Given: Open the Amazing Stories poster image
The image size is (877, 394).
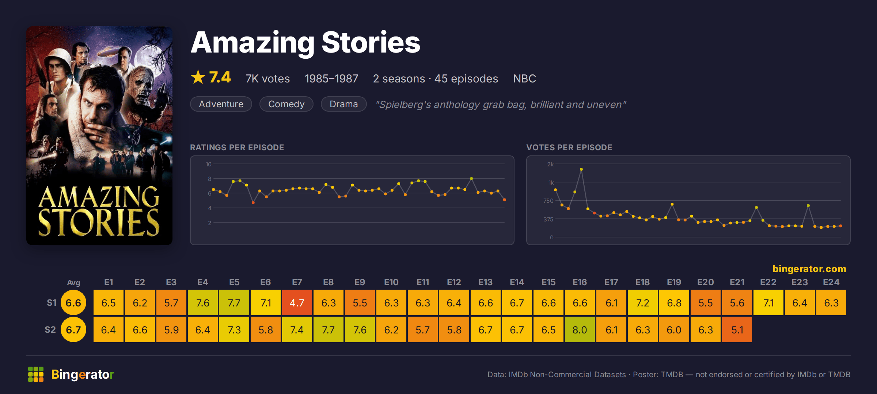Looking at the screenshot, I should [x=99, y=136].
